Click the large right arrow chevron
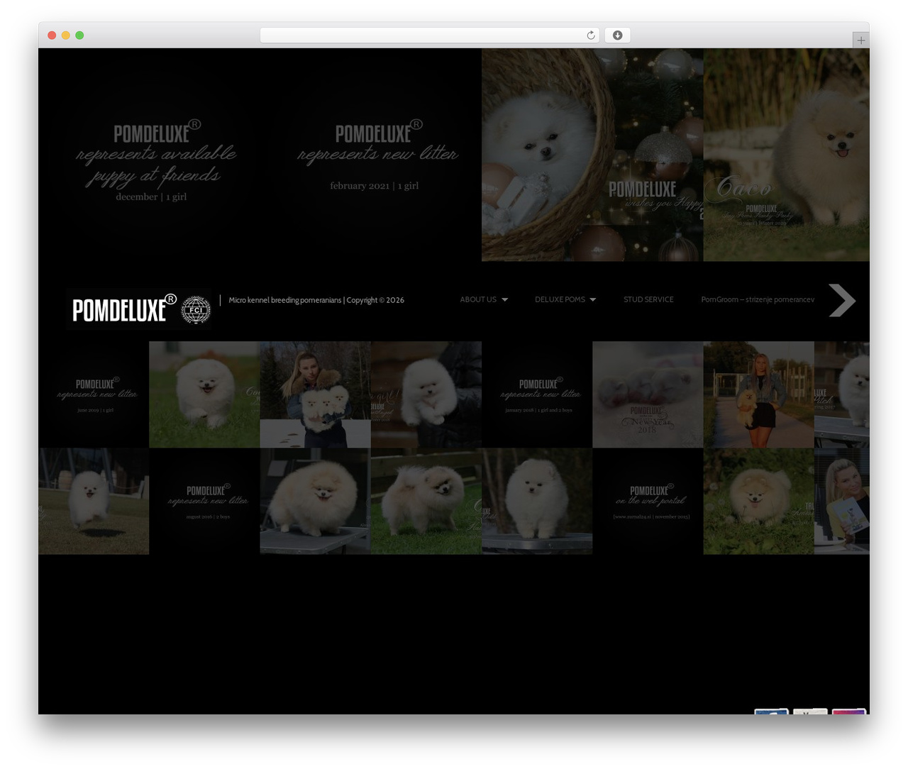 [x=842, y=300]
